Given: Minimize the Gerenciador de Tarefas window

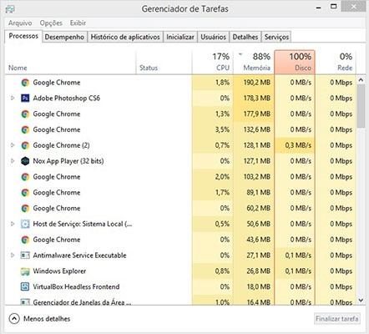Looking at the screenshot, I should pos(319,8).
